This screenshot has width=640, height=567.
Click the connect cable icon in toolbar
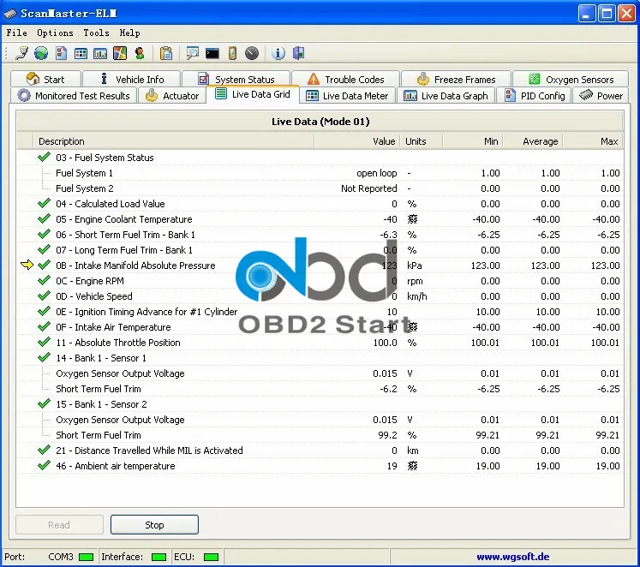click(x=21, y=53)
